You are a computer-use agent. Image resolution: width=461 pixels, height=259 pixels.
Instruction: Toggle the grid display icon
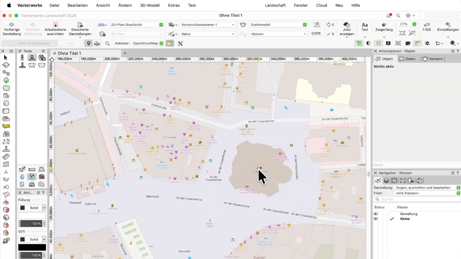tap(398, 43)
